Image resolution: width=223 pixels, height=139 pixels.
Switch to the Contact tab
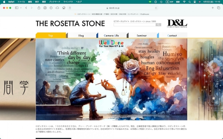(x=172, y=36)
